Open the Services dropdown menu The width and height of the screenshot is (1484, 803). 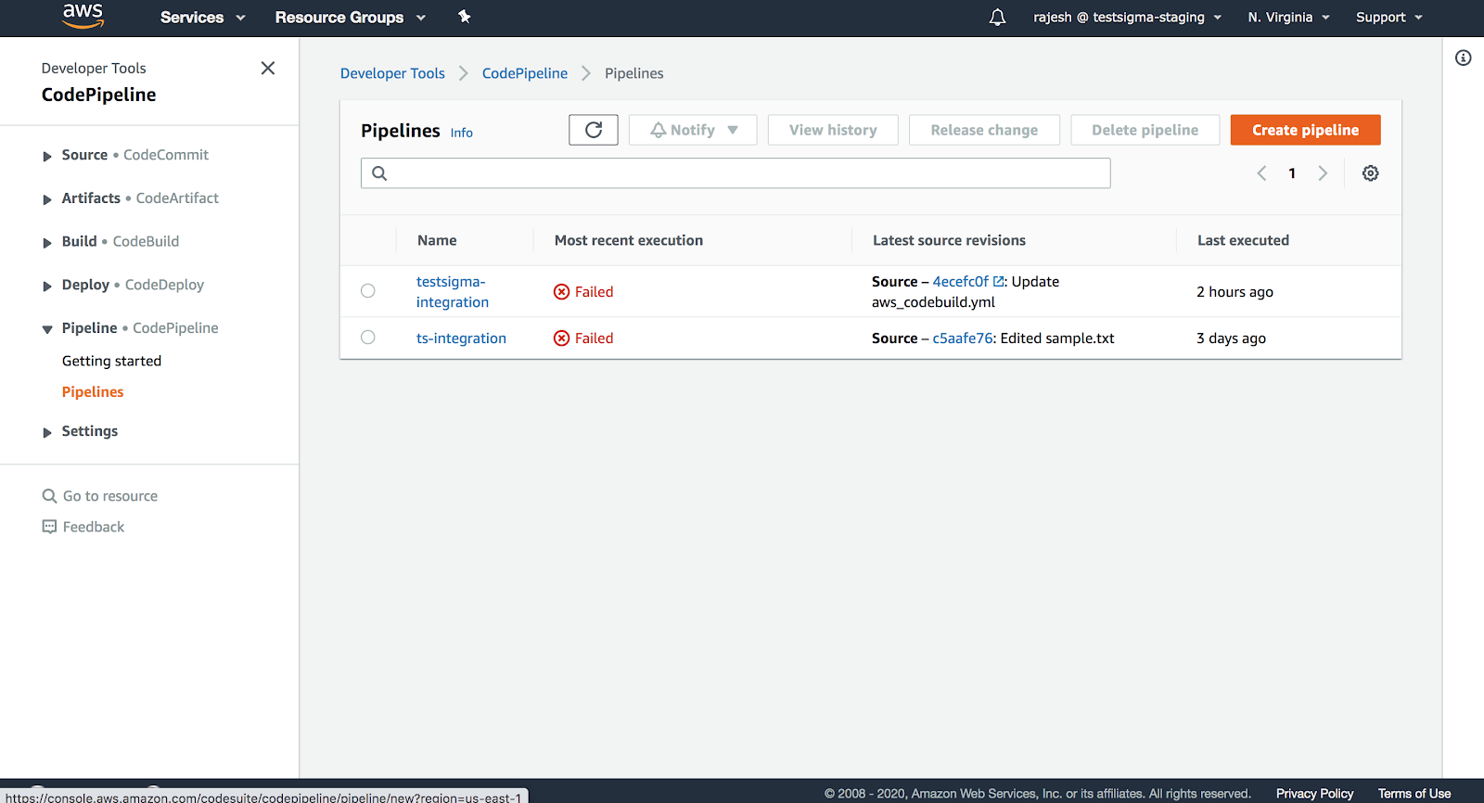[x=202, y=18]
